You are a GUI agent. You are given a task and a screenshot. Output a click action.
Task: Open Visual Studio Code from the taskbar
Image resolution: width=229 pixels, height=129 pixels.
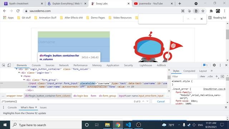point(128,125)
